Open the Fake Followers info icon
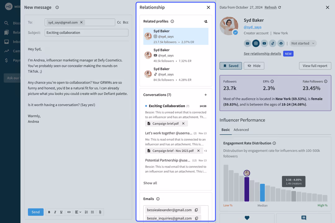 pos(326,81)
